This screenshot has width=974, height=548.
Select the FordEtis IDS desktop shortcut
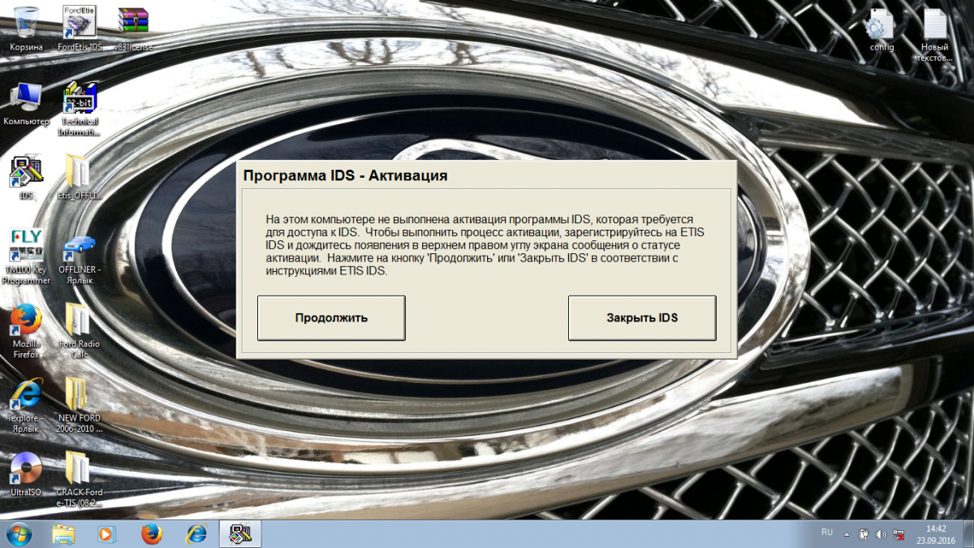[x=80, y=28]
